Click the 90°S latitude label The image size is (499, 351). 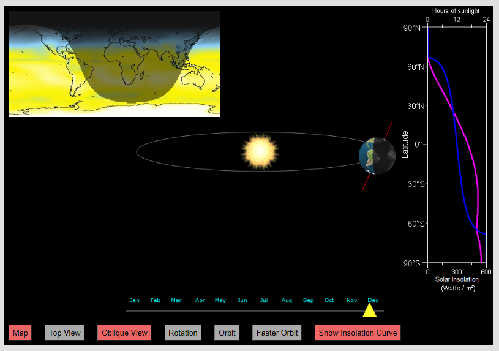[412, 263]
